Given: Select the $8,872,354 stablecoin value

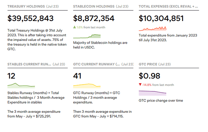Looking at the screenshot, I should (94, 18).
